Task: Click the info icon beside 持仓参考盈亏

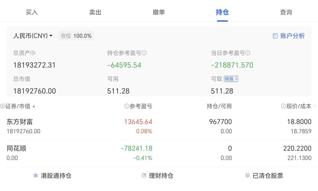Action: click(x=144, y=53)
